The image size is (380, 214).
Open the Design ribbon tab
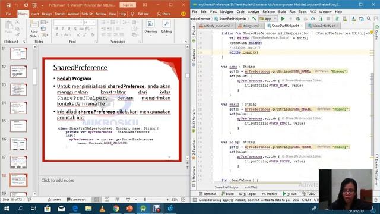[x=46, y=14]
